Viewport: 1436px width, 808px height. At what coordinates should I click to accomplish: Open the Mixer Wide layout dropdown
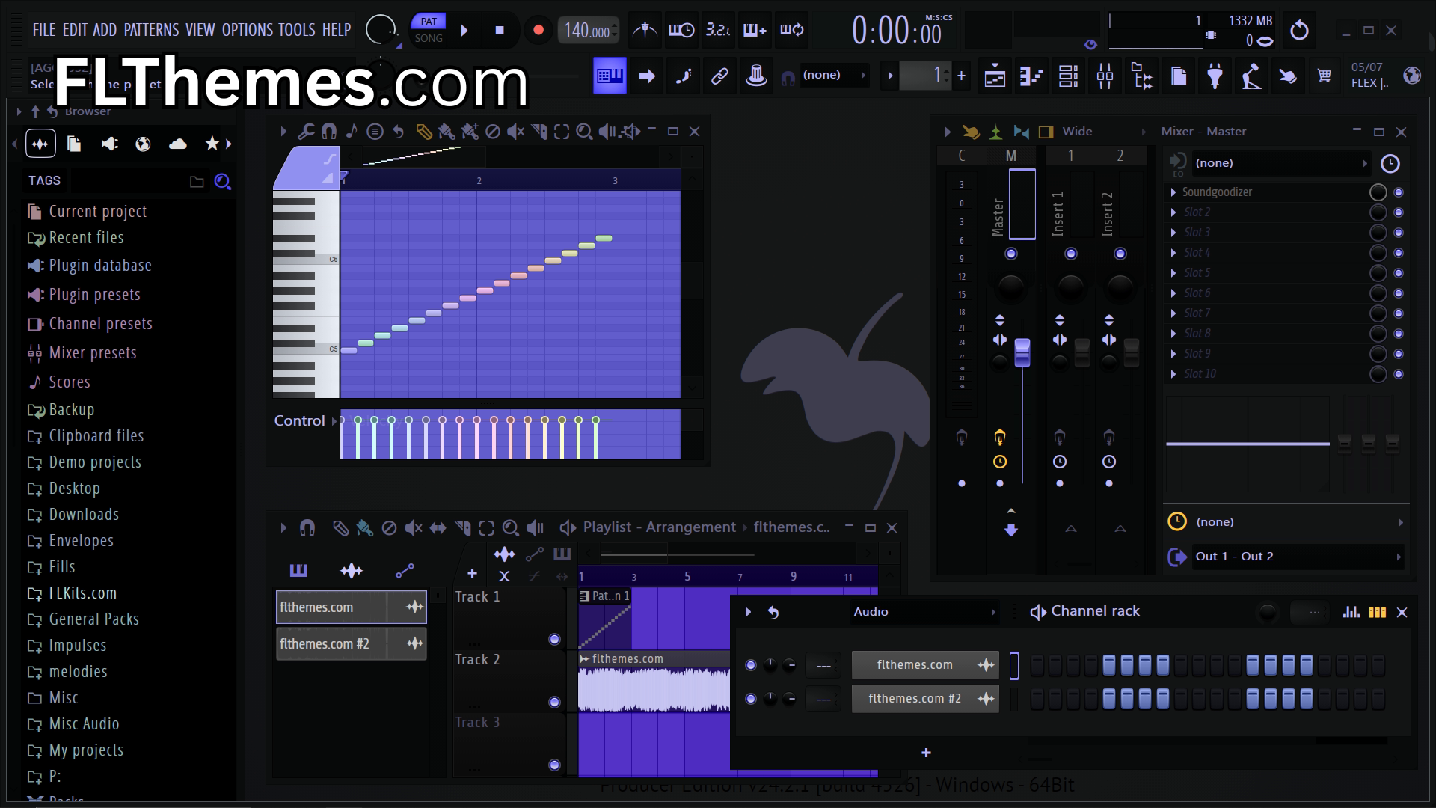pos(1105,132)
